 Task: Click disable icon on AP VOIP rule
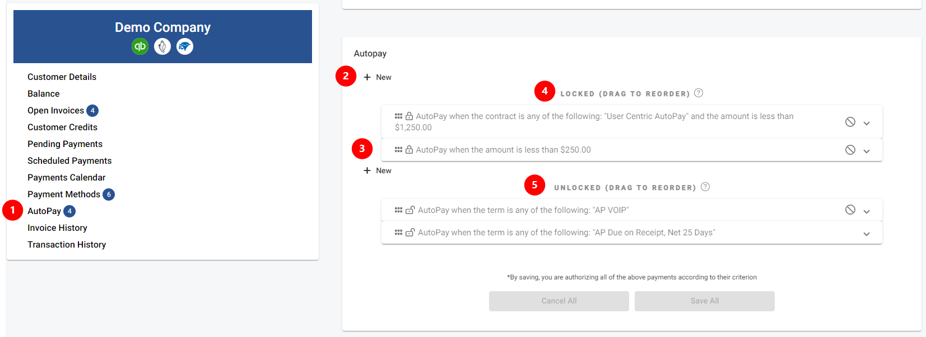tap(850, 210)
